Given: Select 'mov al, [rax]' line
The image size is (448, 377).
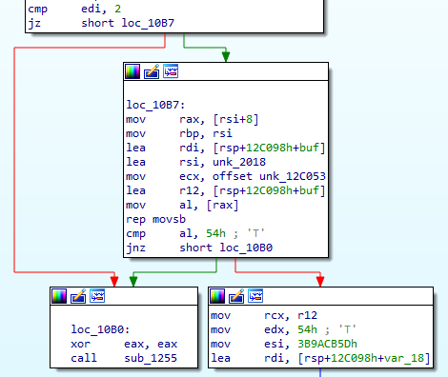Looking at the screenshot, I should pos(182,205).
